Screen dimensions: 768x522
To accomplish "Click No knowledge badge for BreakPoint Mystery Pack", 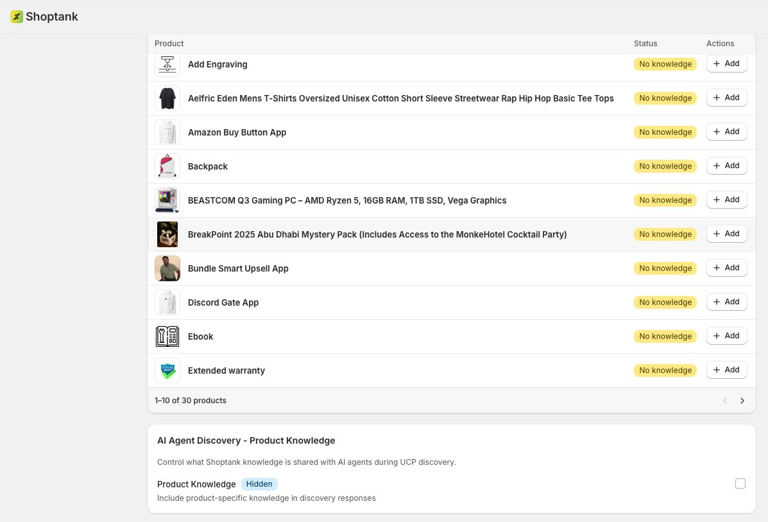I will tap(665, 234).
